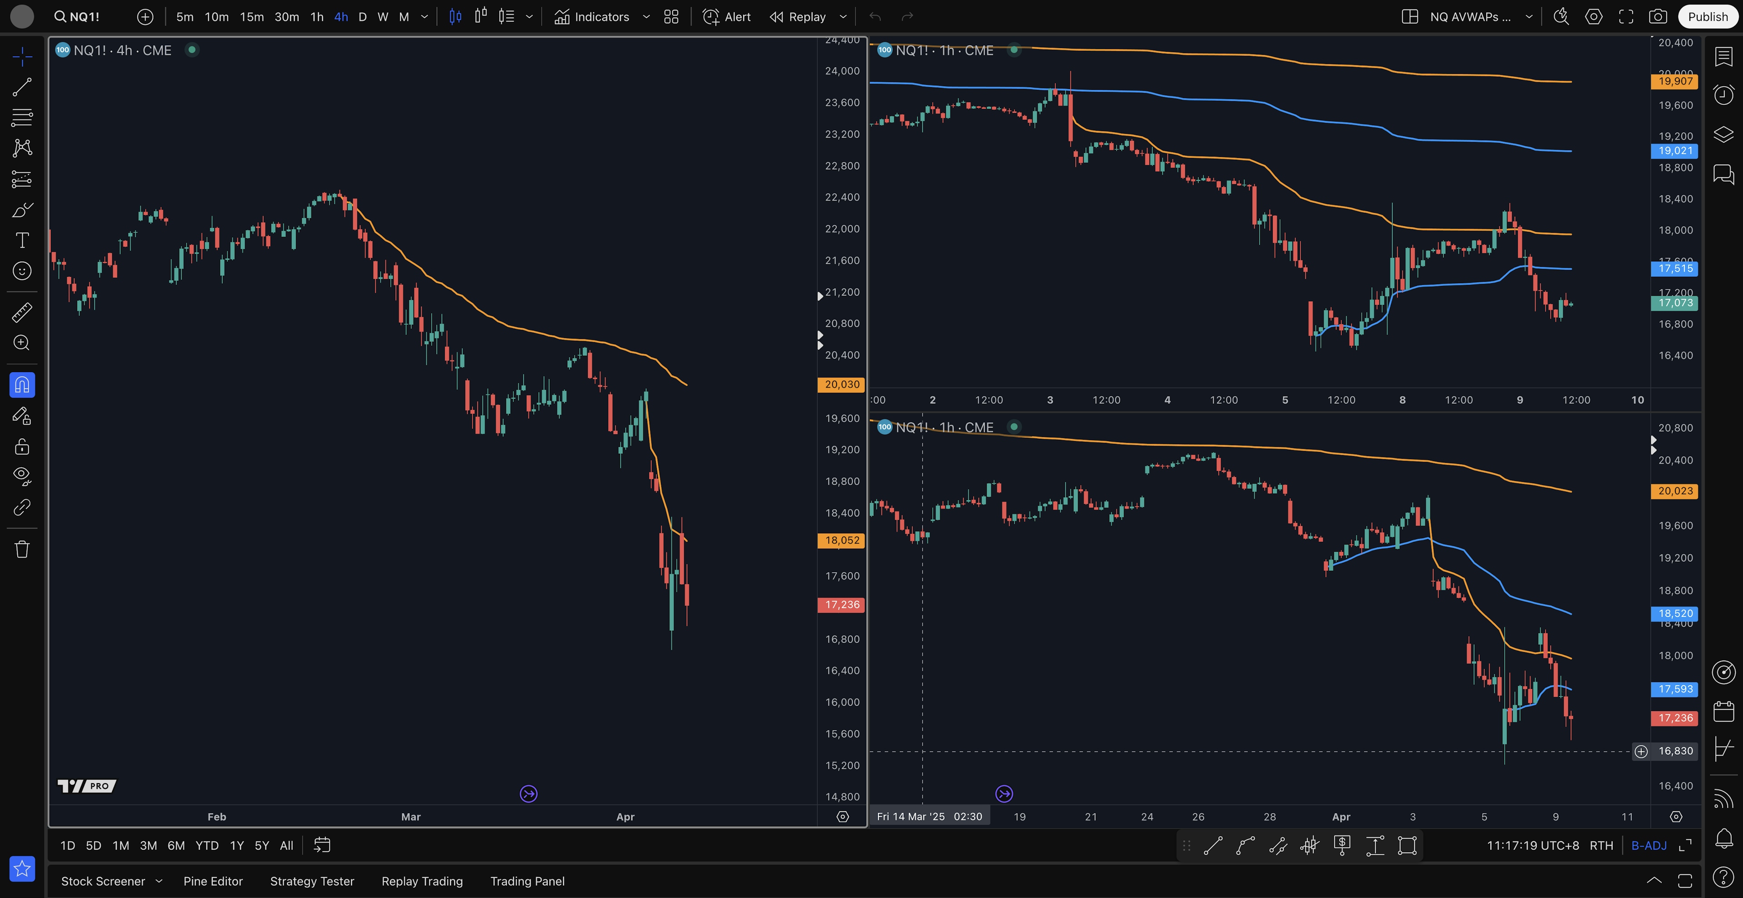Select the Text annotation tool
Screen dimensions: 1743x898
(22, 240)
